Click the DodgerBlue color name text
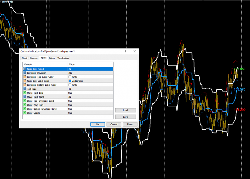 77,81
